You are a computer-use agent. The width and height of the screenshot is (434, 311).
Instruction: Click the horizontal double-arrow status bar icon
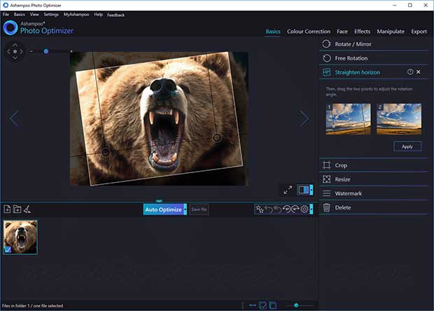tap(253, 305)
